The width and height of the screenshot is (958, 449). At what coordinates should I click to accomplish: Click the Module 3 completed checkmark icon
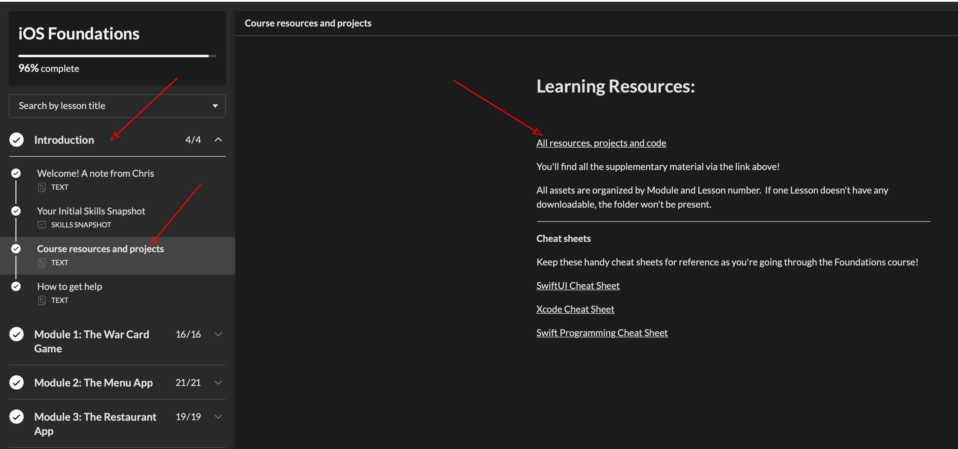point(16,417)
